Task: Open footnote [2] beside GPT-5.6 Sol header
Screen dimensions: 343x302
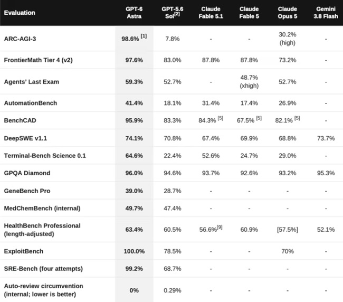Action: (x=177, y=14)
